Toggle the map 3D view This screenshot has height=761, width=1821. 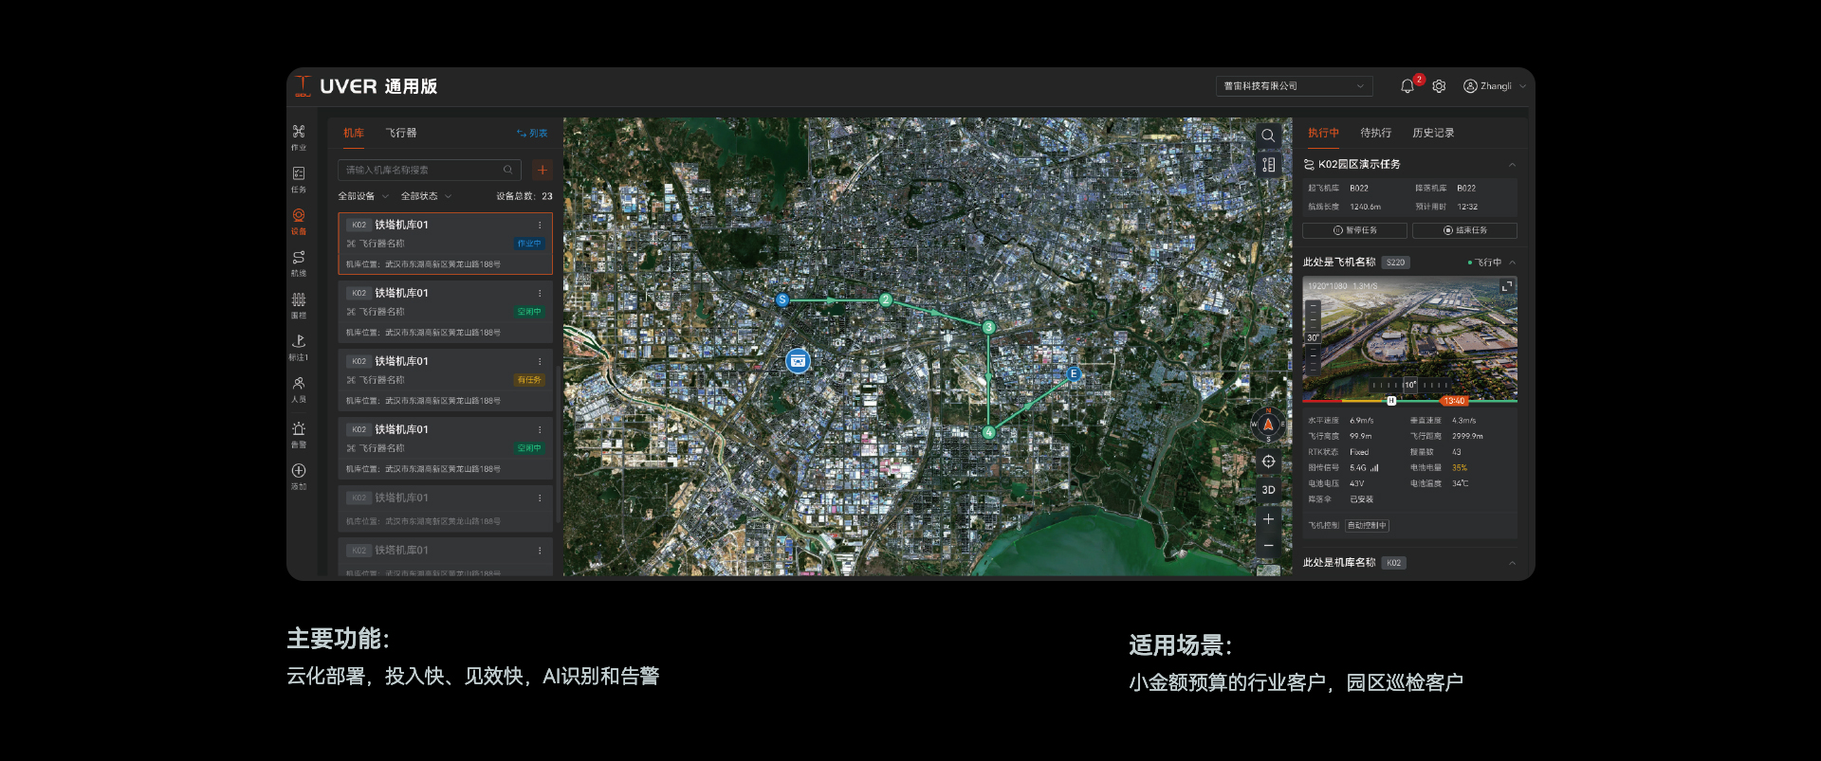click(1268, 490)
